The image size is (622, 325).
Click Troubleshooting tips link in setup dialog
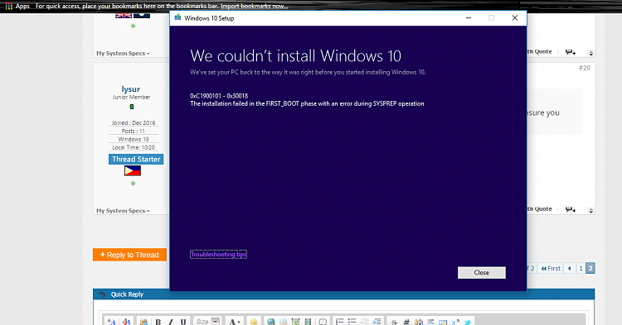[218, 254]
